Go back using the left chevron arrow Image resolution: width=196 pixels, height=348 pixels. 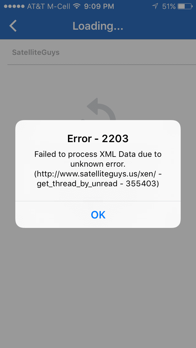(x=13, y=26)
